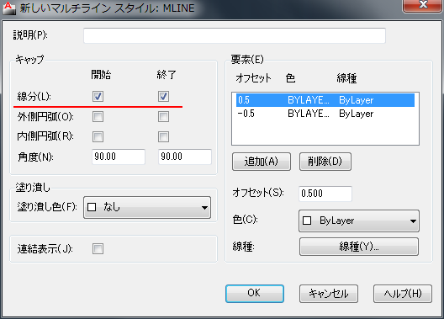This screenshot has width=444, height=319.
Task: Click the 色 column header in elements list
Action: pos(290,78)
